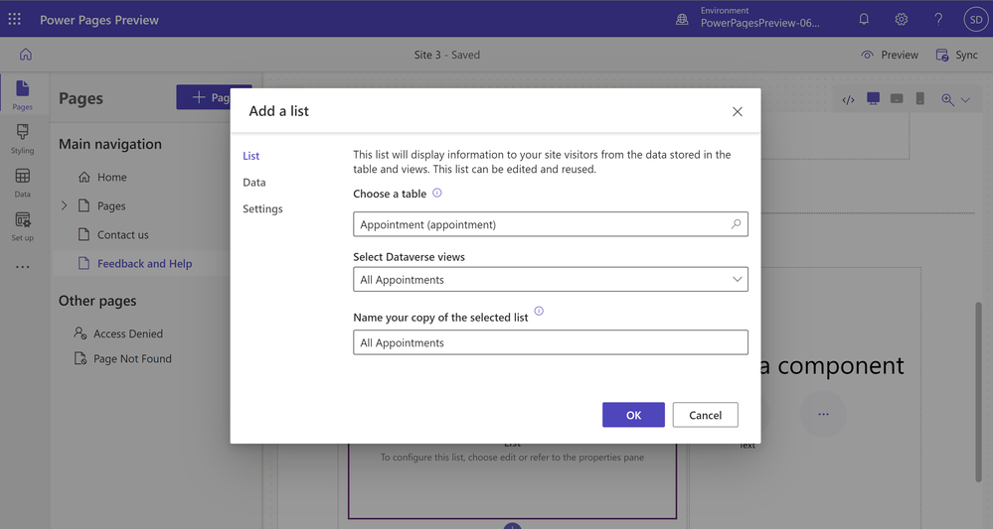Click the Main navigation heading

click(110, 144)
